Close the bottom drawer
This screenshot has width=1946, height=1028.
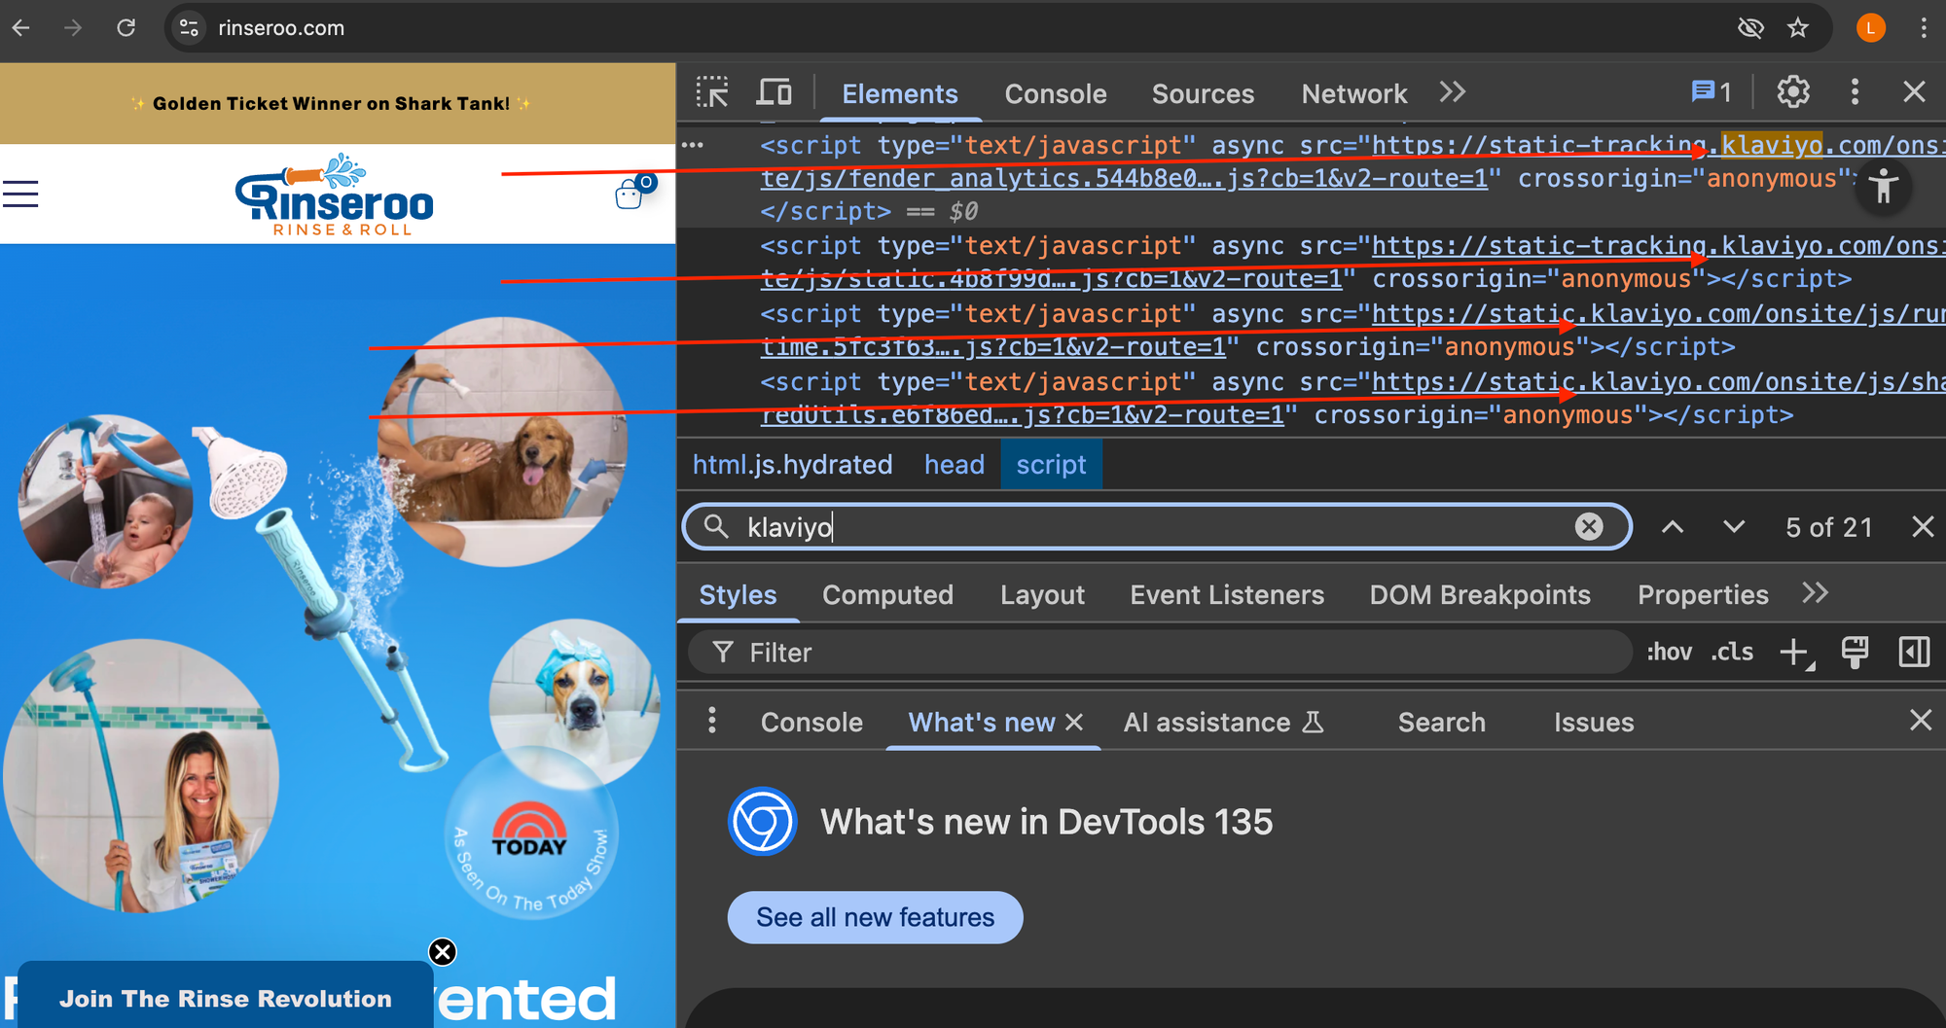point(1921,721)
